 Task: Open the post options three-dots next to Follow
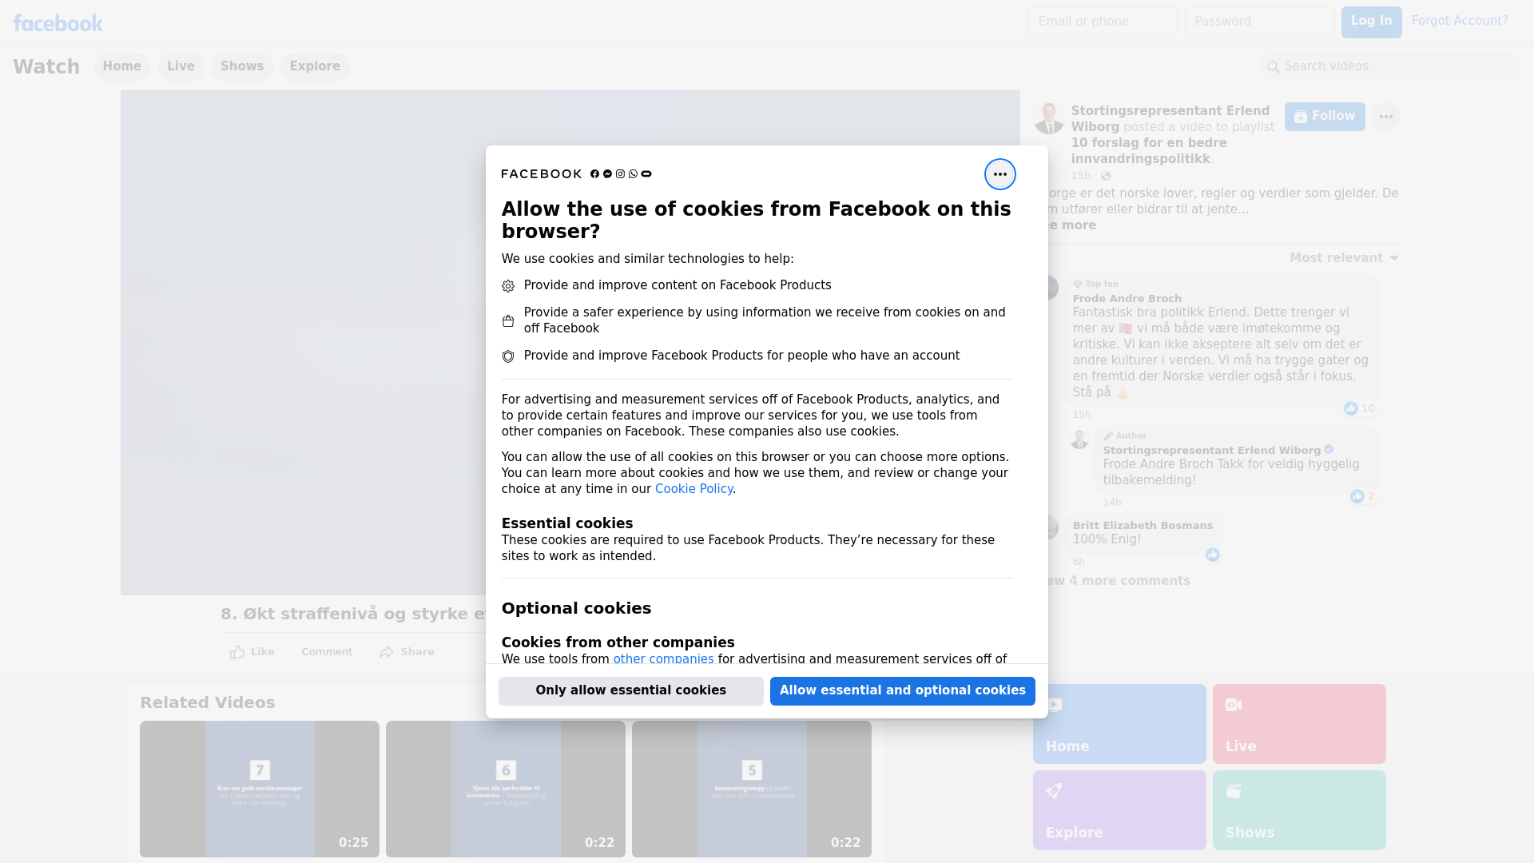(x=1385, y=117)
